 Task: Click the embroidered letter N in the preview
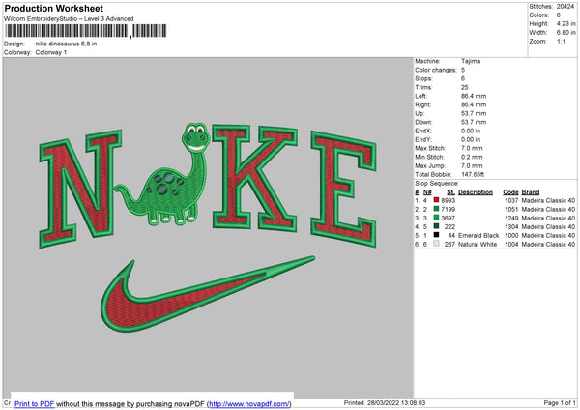pyautogui.click(x=80, y=189)
